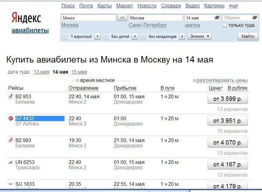Sort by Цена column

(216, 88)
